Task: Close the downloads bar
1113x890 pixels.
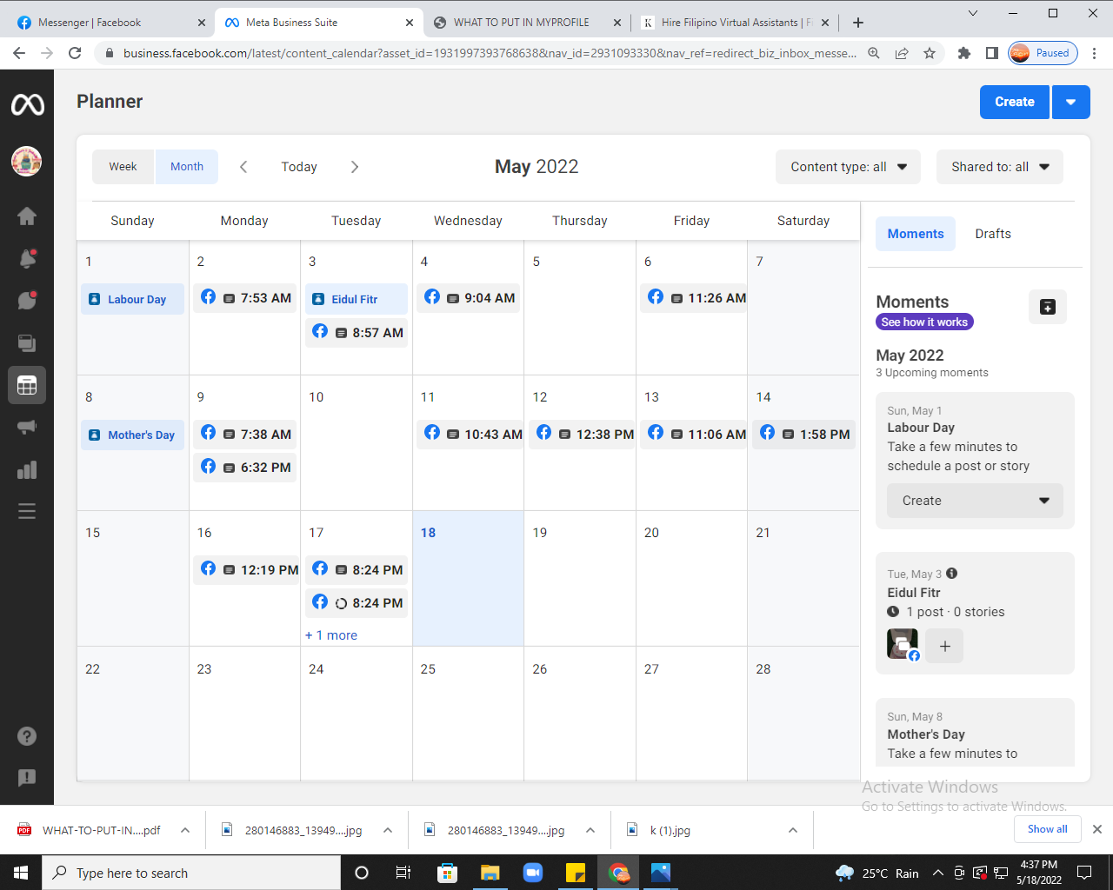Action: [1097, 829]
